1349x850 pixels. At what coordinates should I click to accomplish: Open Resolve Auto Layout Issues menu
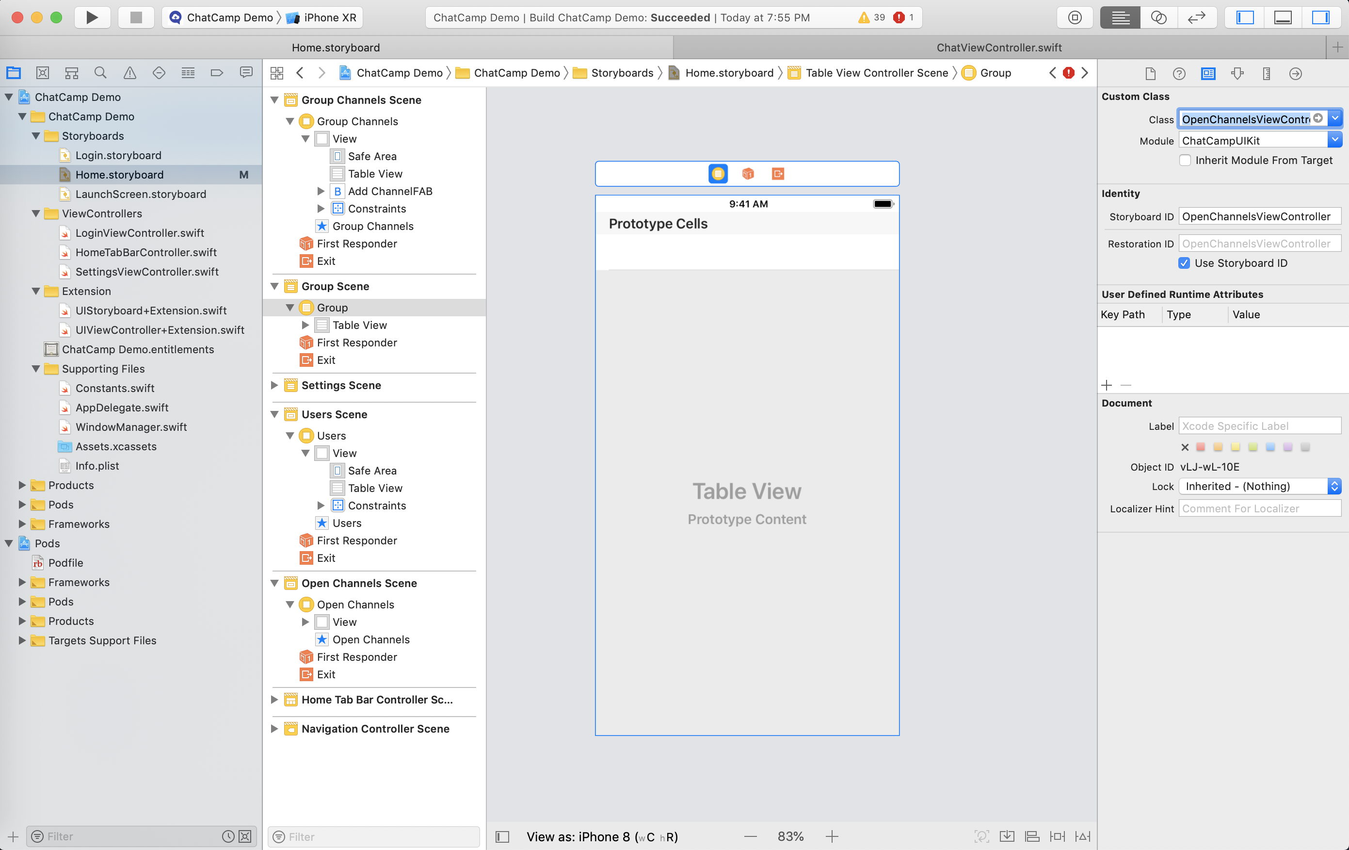point(1082,836)
